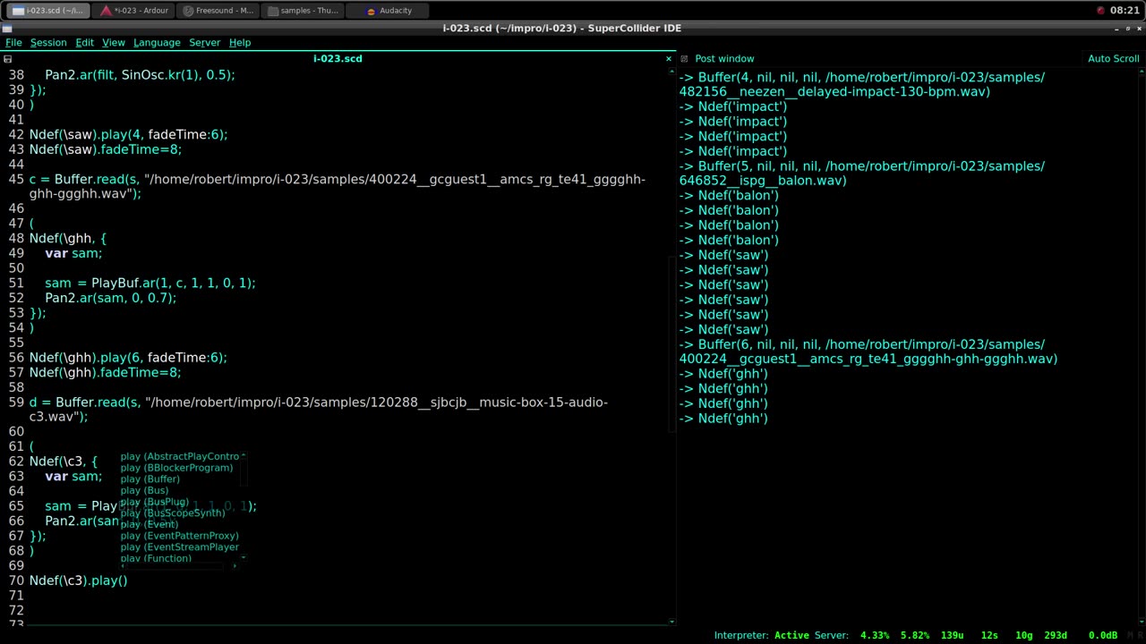This screenshot has height=644, width=1146.
Task: Toggle Auto Scroll in Post window
Action: tap(1113, 58)
